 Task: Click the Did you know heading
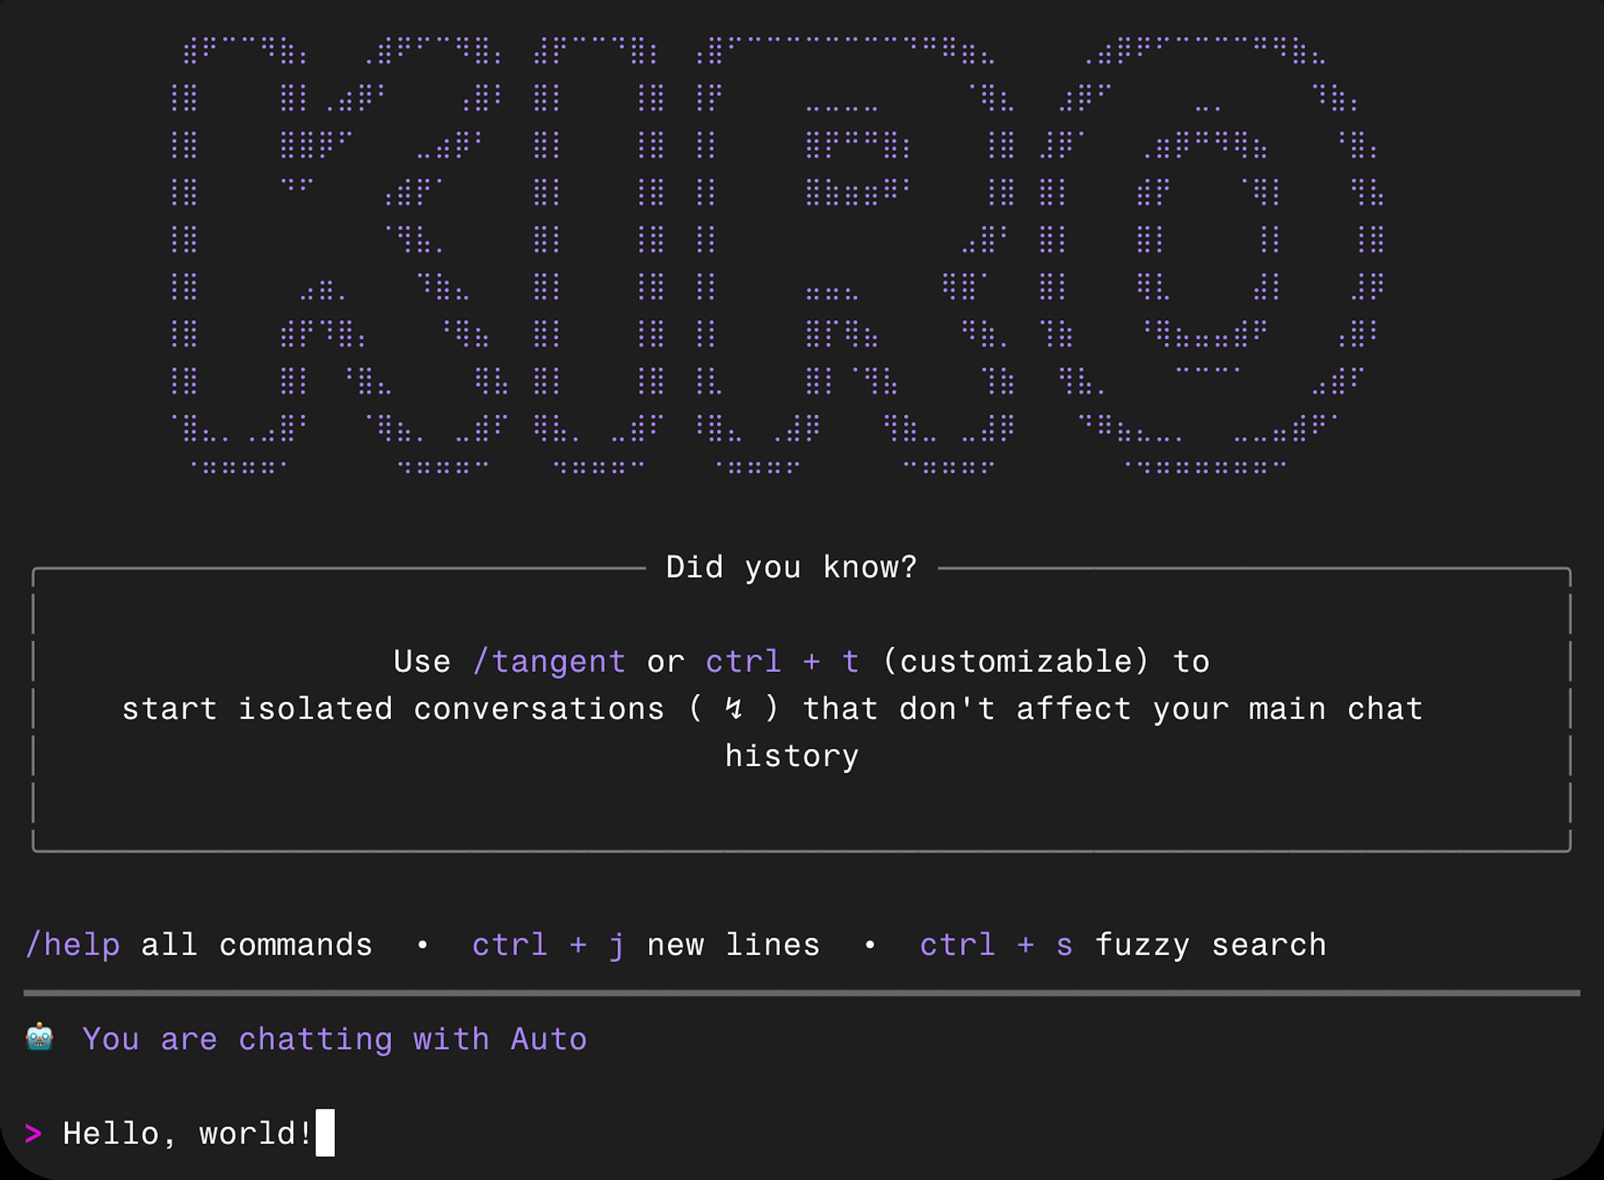click(x=791, y=566)
